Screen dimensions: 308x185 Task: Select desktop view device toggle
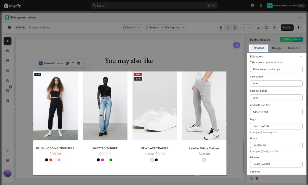[x=221, y=27]
